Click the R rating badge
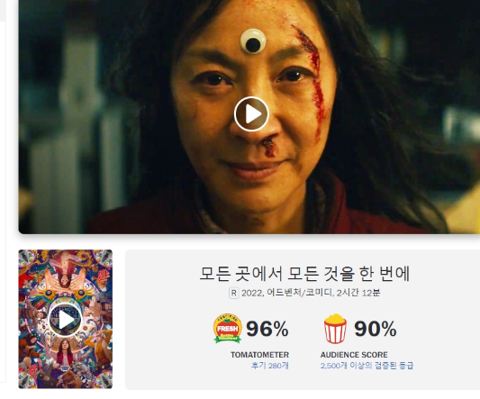 point(233,293)
